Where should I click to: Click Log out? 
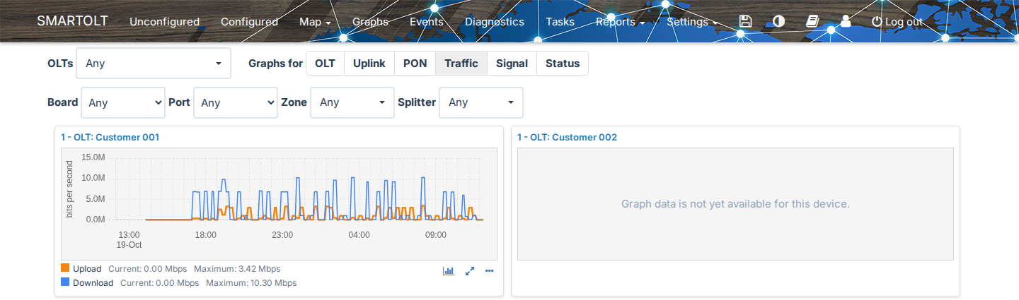click(897, 22)
